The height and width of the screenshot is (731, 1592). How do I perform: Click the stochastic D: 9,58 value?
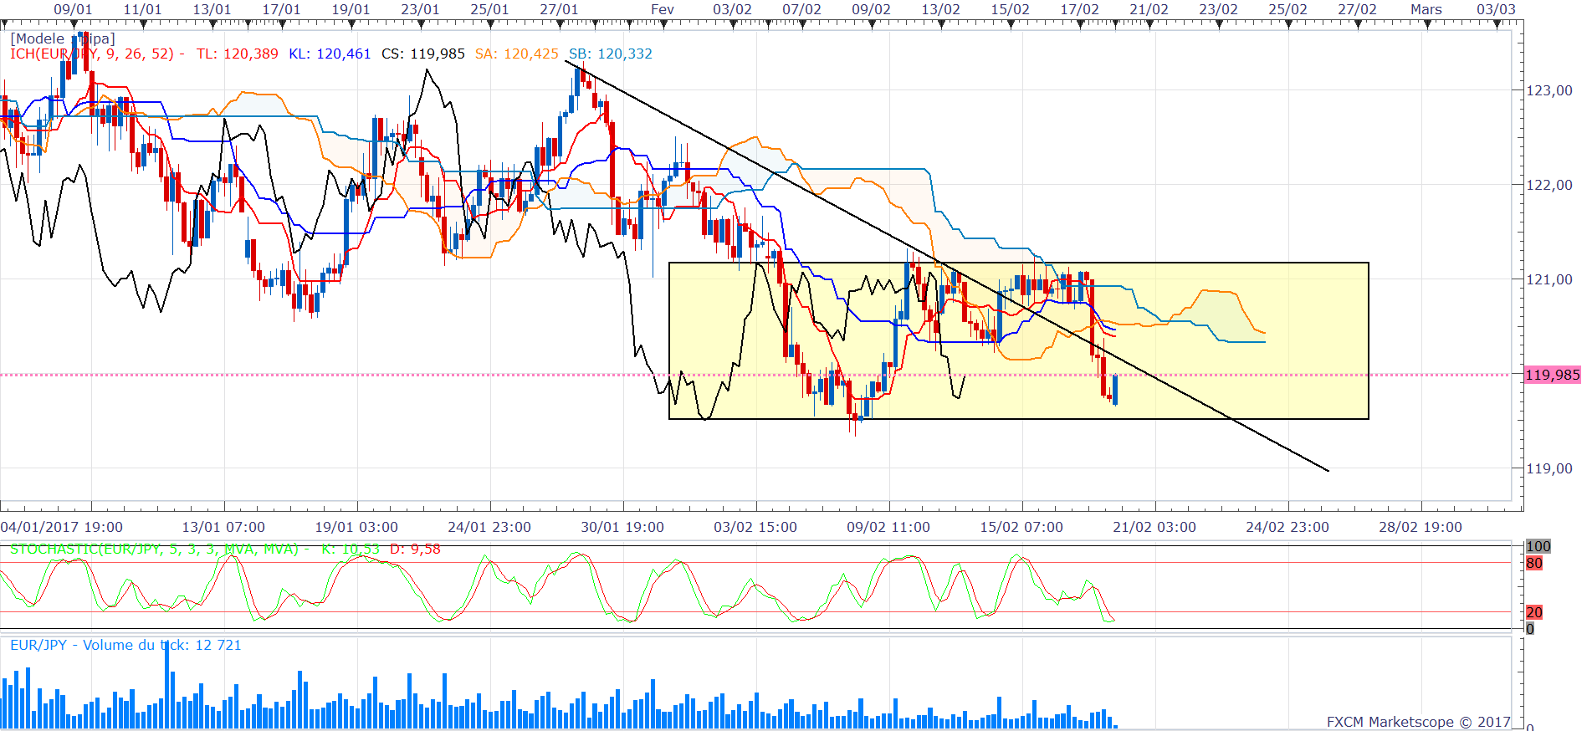point(415,549)
